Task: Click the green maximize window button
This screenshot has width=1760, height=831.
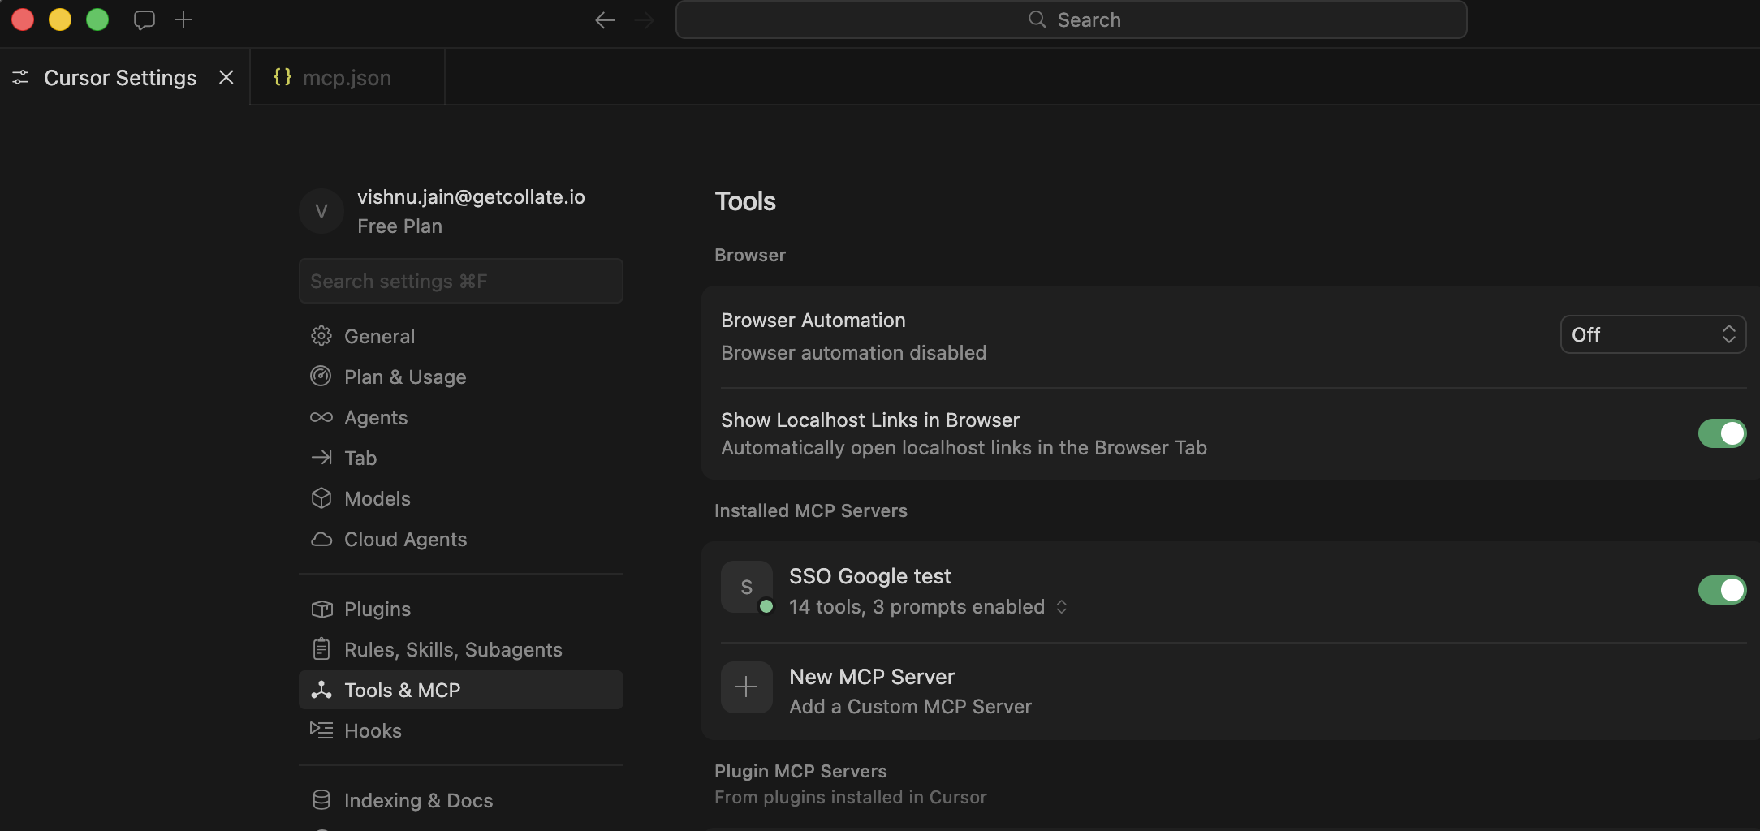Action: click(97, 19)
